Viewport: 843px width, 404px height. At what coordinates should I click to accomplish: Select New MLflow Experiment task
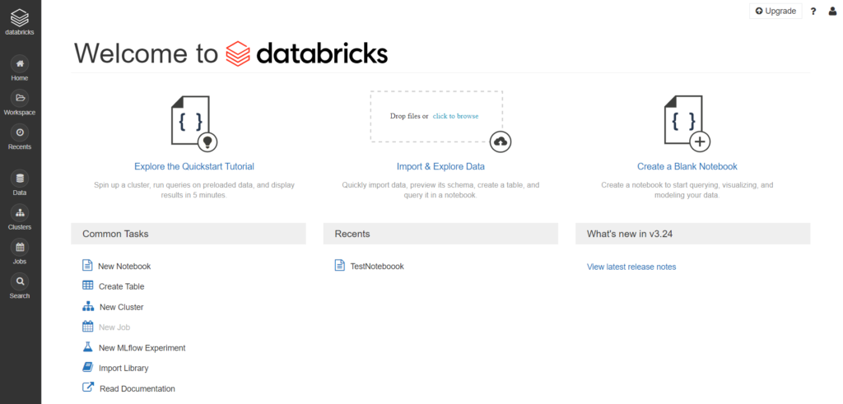pyautogui.click(x=142, y=348)
